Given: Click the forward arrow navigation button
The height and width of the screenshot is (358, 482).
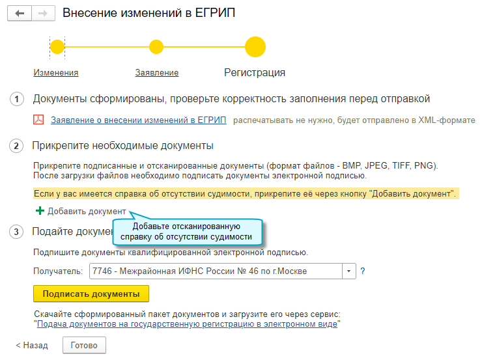Looking at the screenshot, I should [42, 14].
